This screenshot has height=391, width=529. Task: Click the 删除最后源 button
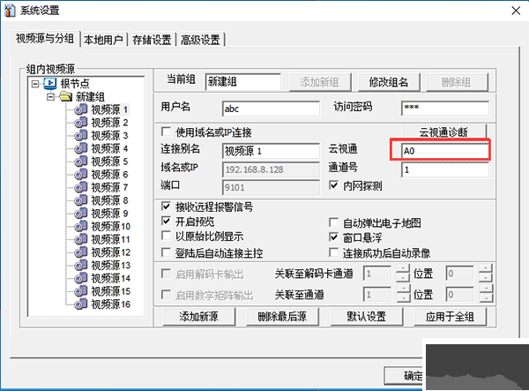coord(282,316)
